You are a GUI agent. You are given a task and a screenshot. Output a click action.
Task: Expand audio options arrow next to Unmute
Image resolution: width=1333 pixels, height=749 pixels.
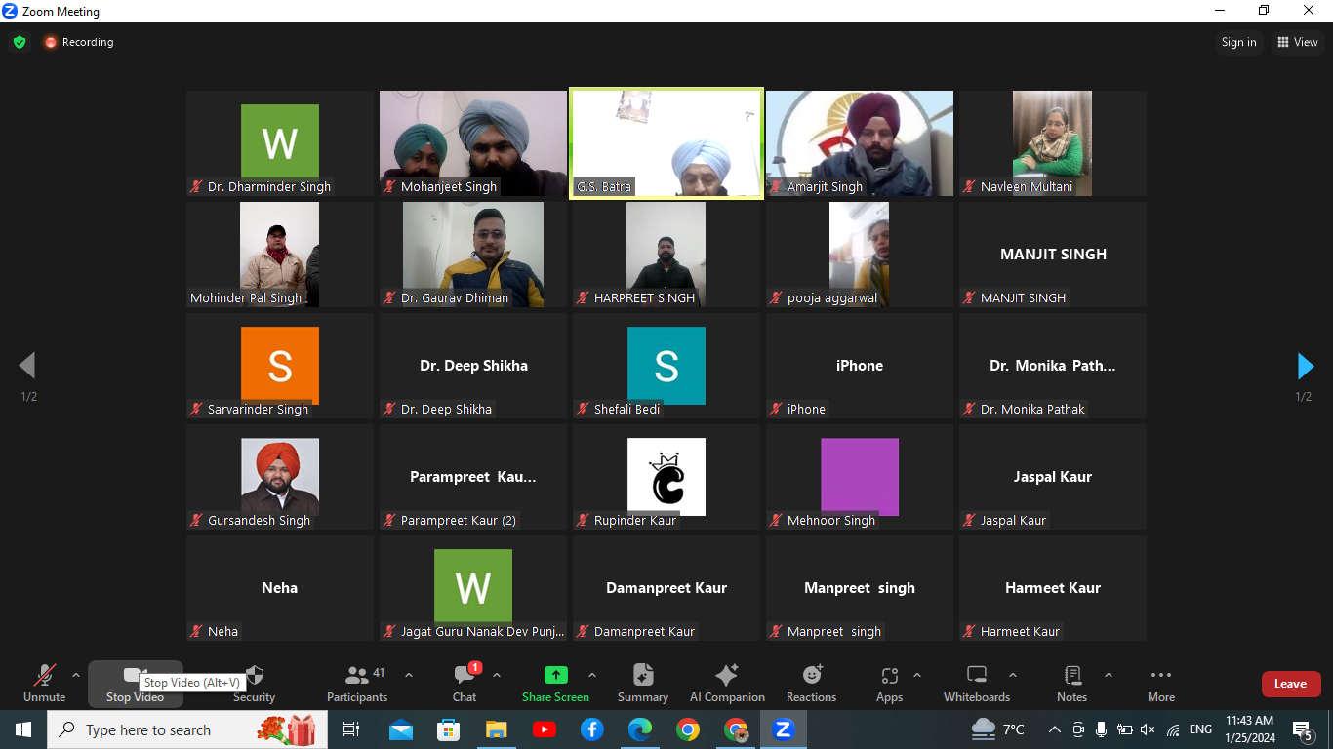click(x=76, y=675)
